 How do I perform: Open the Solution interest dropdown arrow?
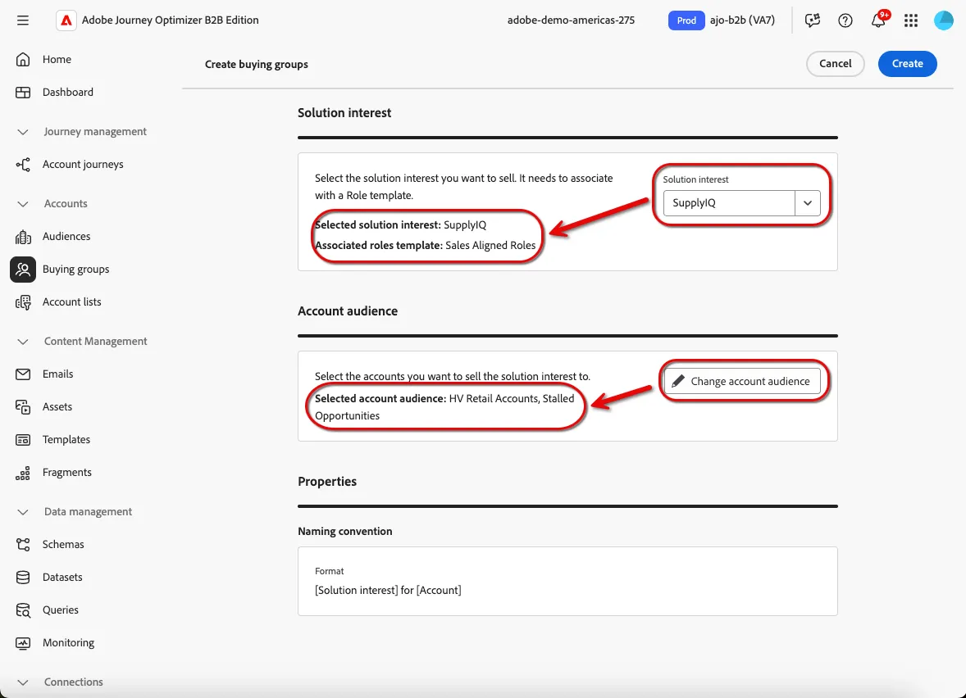808,203
